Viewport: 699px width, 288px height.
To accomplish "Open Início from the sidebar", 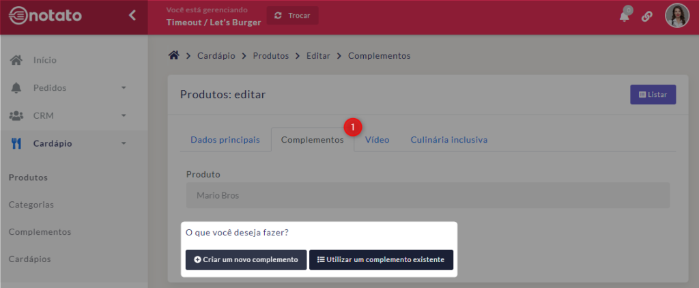I will coord(44,60).
